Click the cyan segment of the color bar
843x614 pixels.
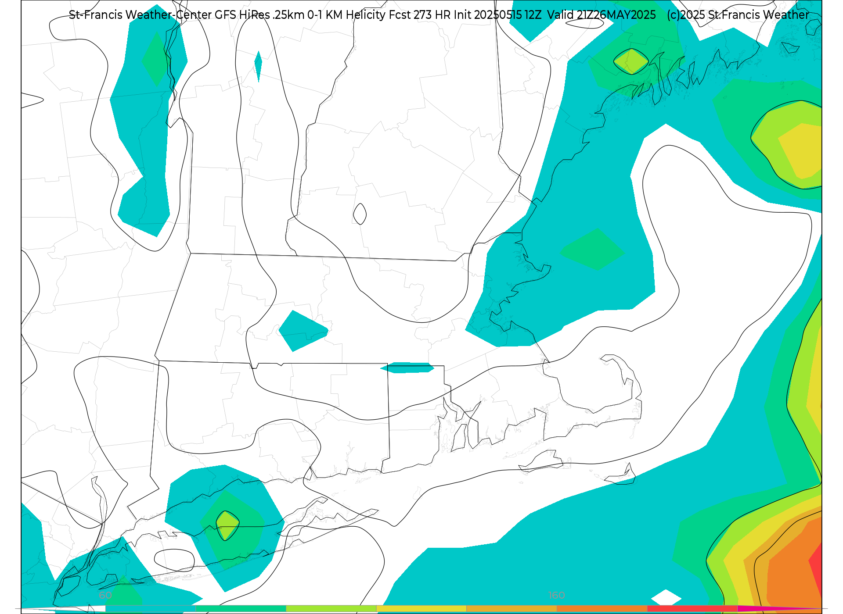pyautogui.click(x=151, y=609)
